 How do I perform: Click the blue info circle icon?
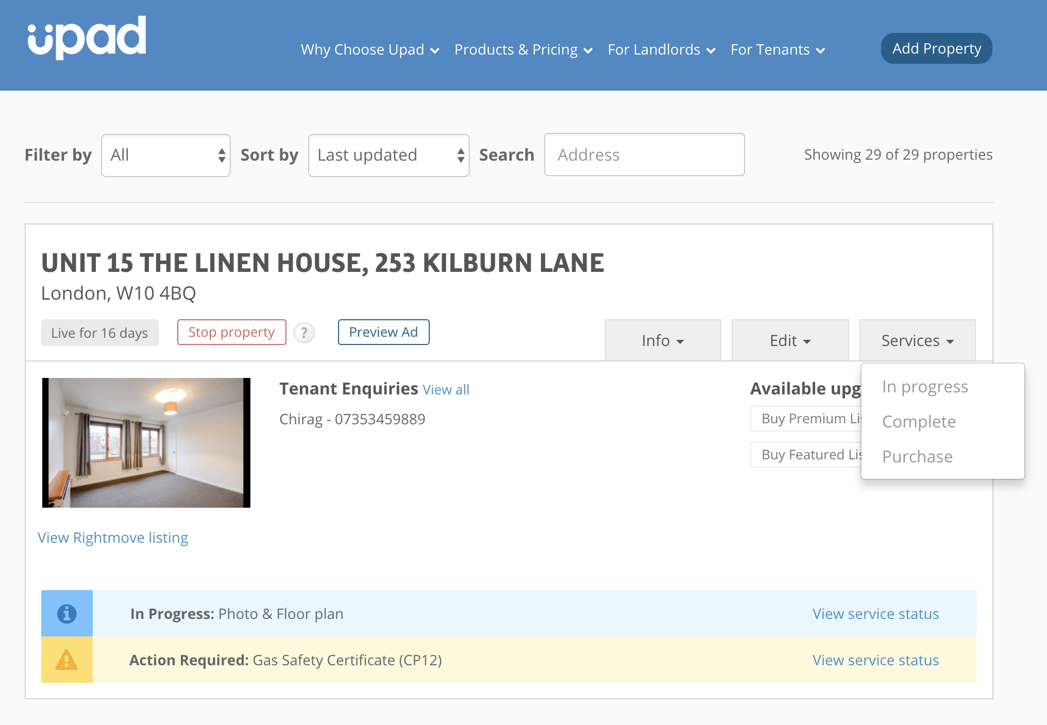click(x=67, y=613)
